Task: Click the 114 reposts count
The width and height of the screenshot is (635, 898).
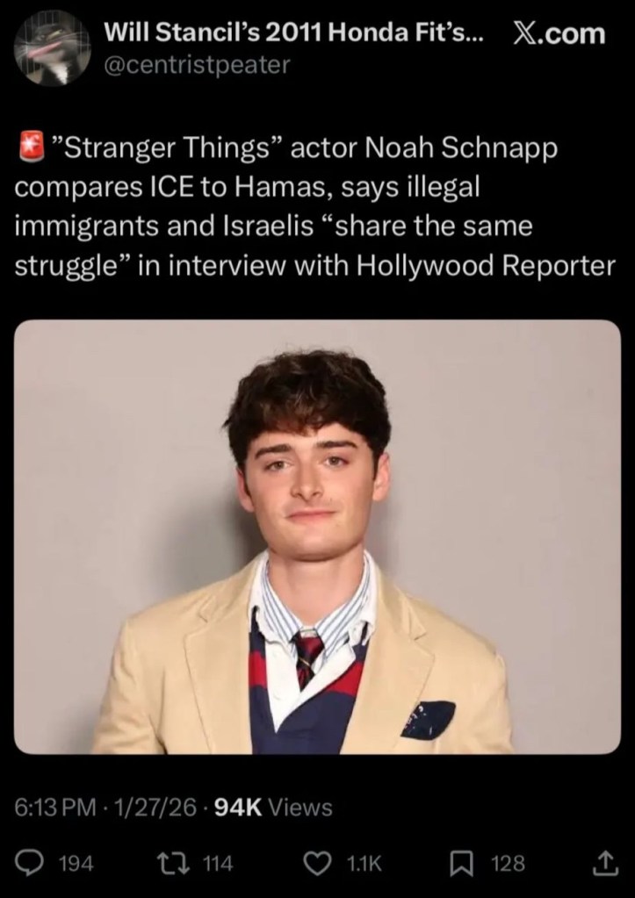Action: tap(217, 863)
